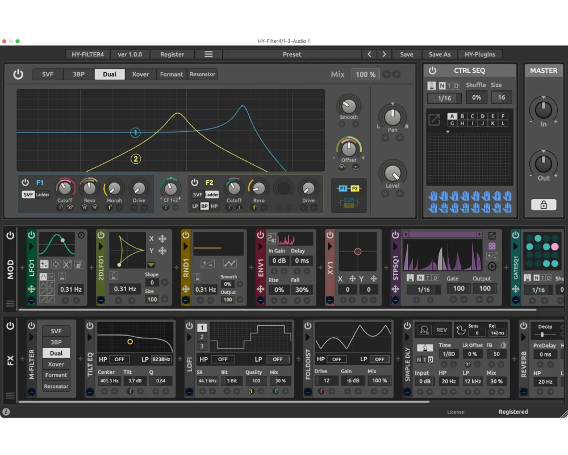
Task: Click the Level knob
Action: 392,173
